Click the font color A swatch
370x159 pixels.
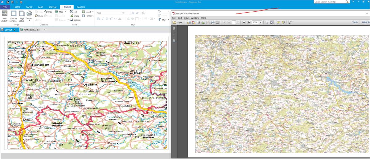120,19
